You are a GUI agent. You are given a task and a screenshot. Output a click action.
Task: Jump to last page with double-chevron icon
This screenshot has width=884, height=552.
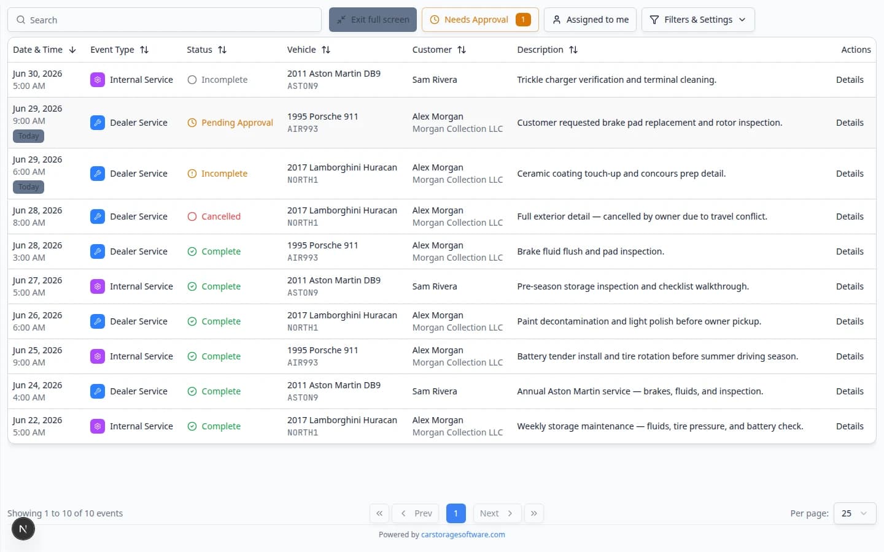(x=534, y=513)
